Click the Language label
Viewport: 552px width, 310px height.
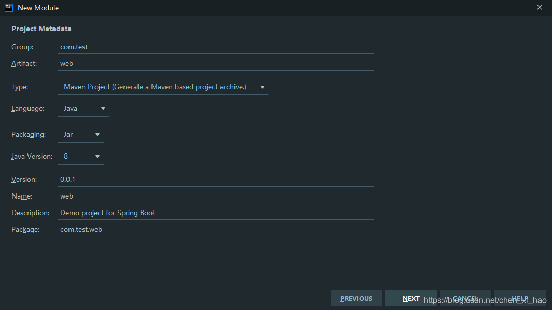point(28,109)
